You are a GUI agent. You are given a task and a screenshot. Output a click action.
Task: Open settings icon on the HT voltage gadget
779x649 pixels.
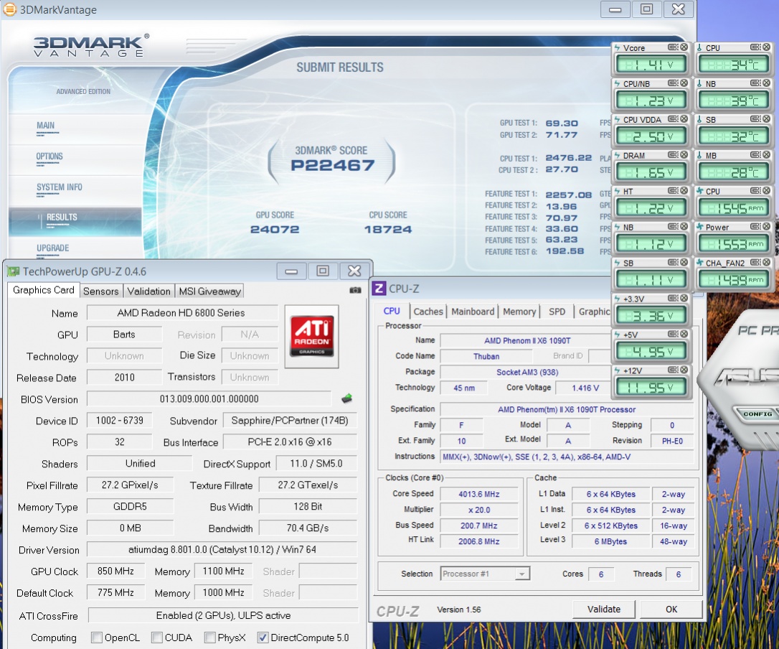point(673,190)
